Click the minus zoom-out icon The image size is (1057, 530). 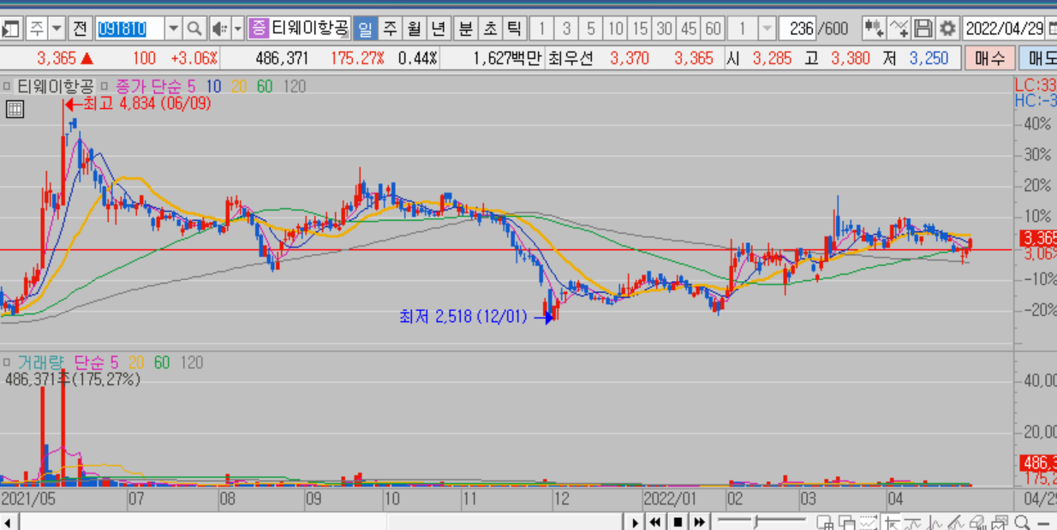click(1044, 523)
